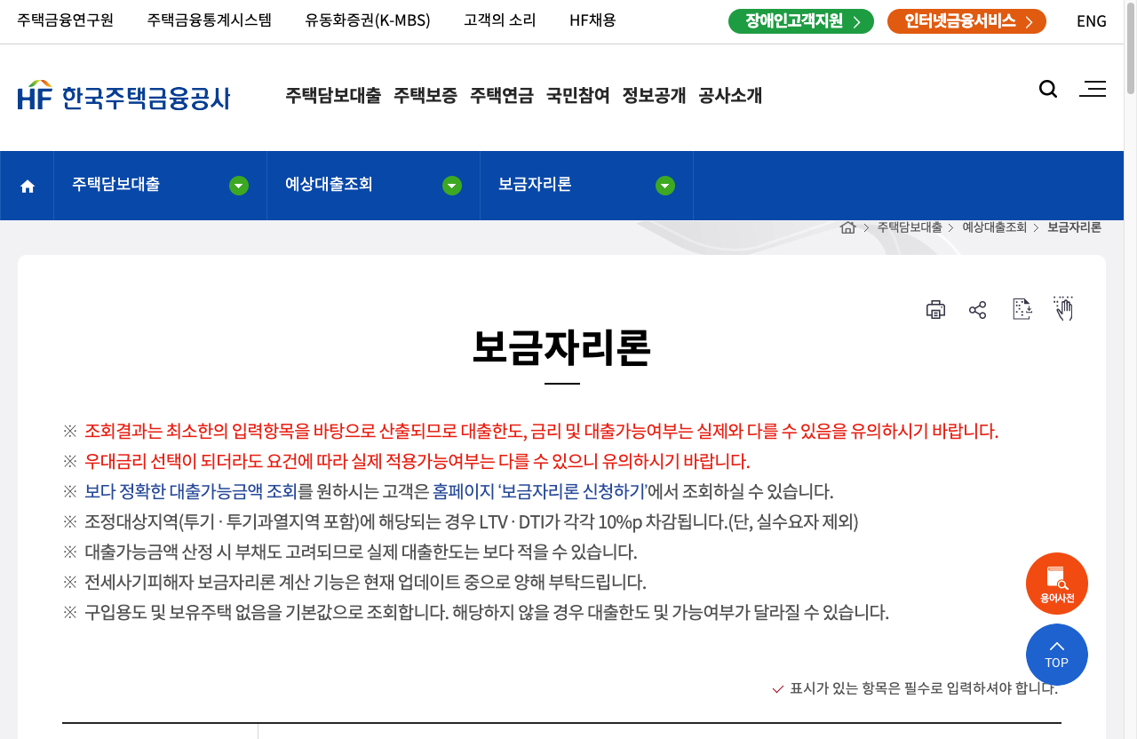Click the document download icon beside share
The image size is (1137, 739).
(1022, 308)
